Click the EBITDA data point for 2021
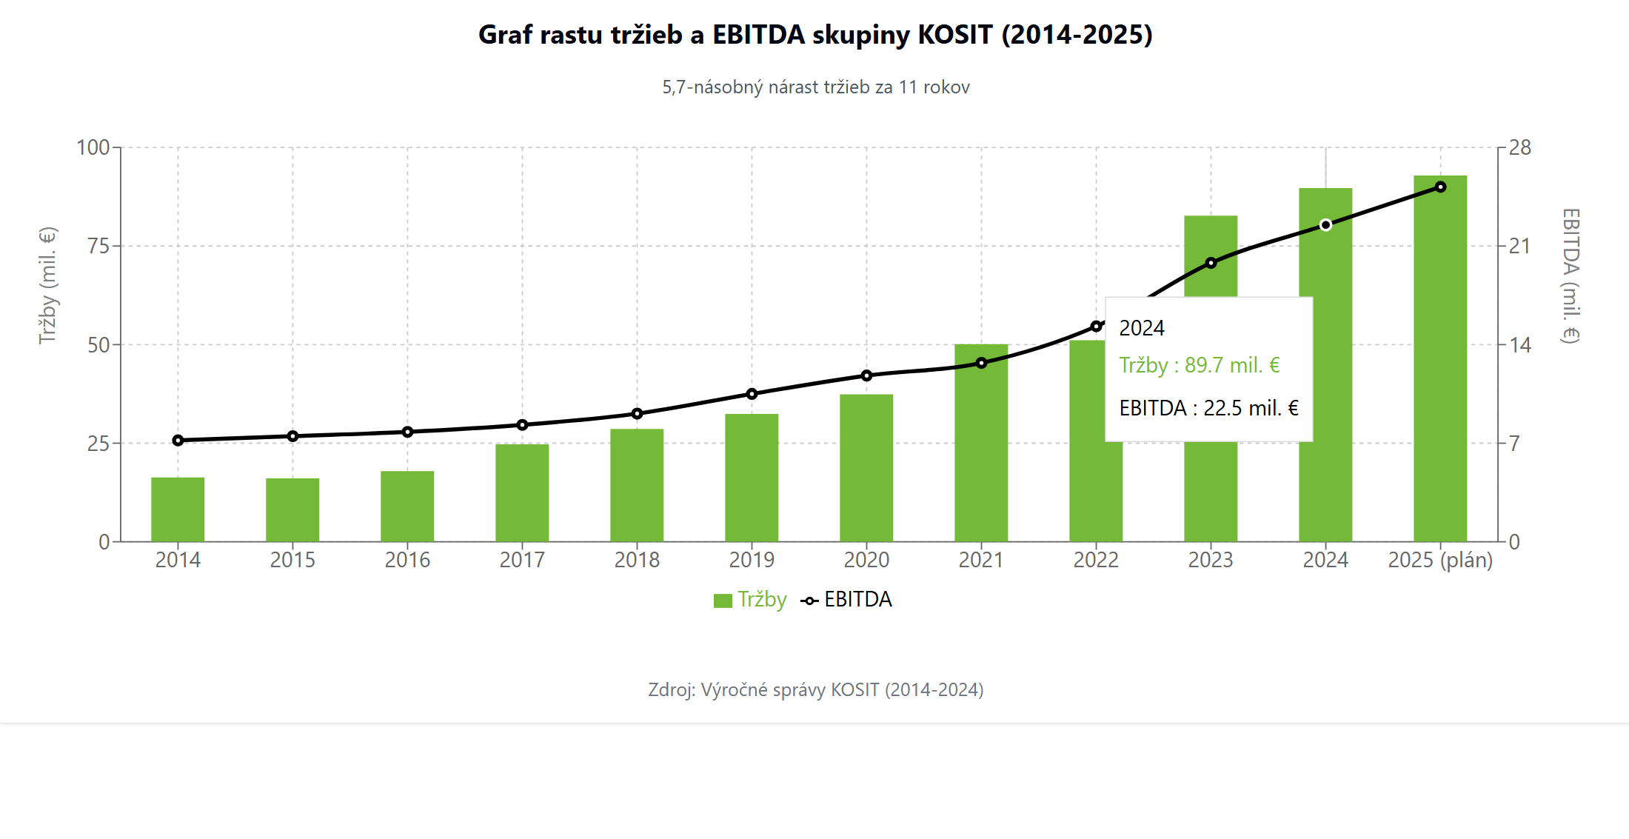This screenshot has height=839, width=1629. (x=981, y=363)
